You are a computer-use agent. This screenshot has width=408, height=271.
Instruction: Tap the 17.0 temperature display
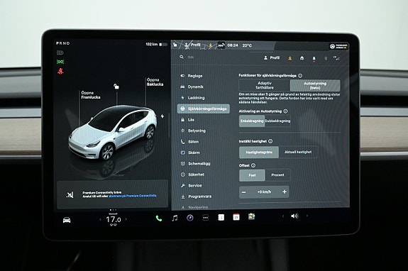[114, 219]
